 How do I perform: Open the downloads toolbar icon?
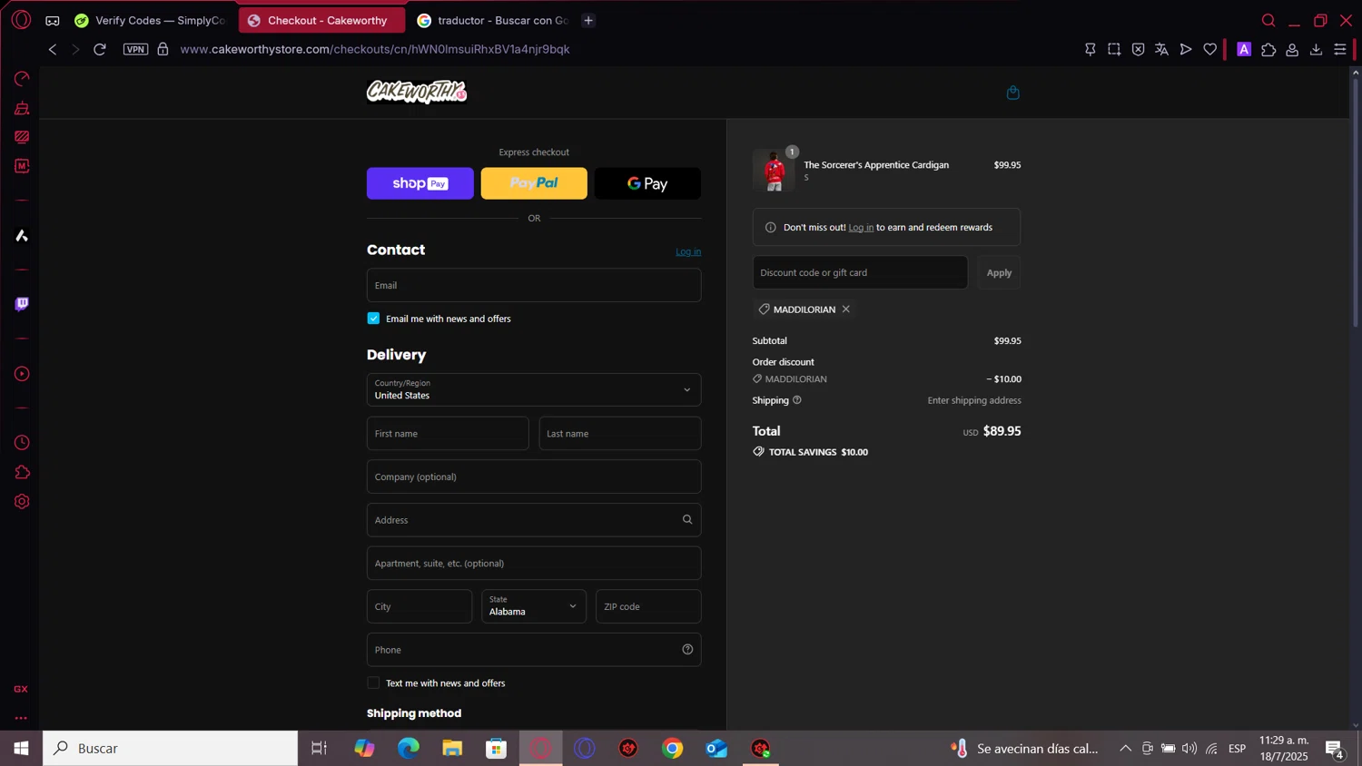point(1316,49)
